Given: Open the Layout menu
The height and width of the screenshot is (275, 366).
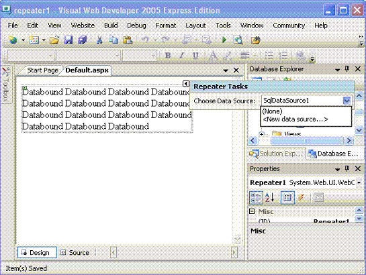Looking at the screenshot, I should [x=195, y=25].
